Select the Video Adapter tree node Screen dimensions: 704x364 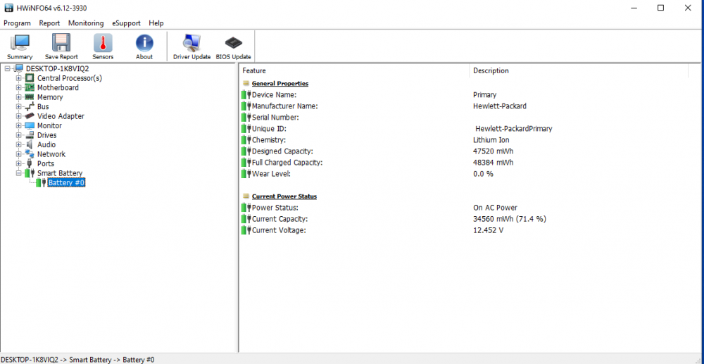click(61, 116)
